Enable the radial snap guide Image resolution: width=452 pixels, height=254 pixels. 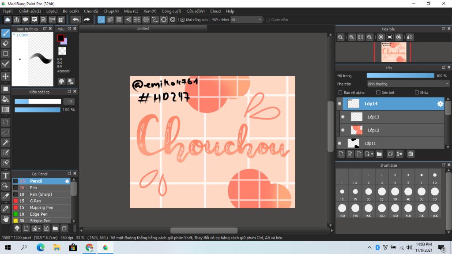(x=137, y=19)
